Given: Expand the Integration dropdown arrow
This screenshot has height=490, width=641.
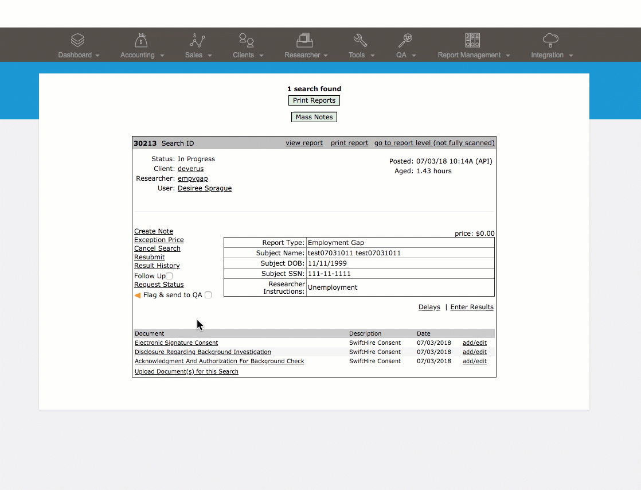Looking at the screenshot, I should click(571, 56).
